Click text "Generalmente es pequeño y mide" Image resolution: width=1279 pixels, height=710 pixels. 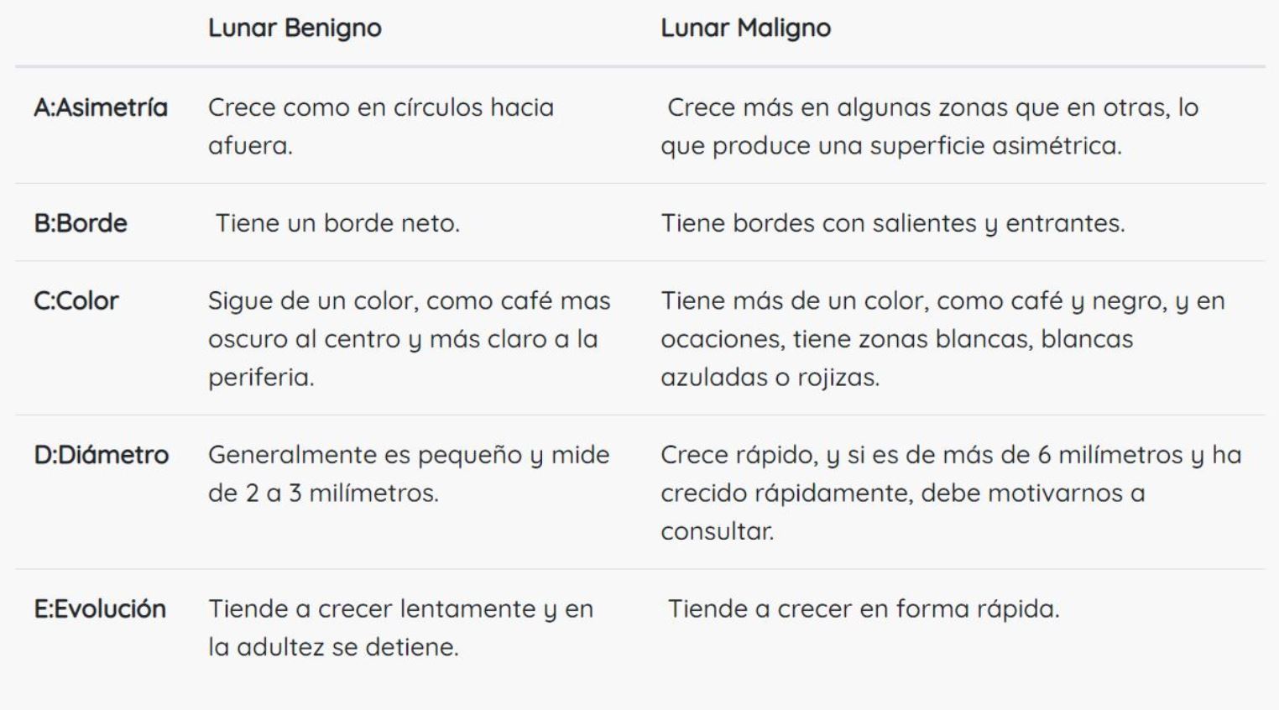pyautogui.click(x=409, y=455)
